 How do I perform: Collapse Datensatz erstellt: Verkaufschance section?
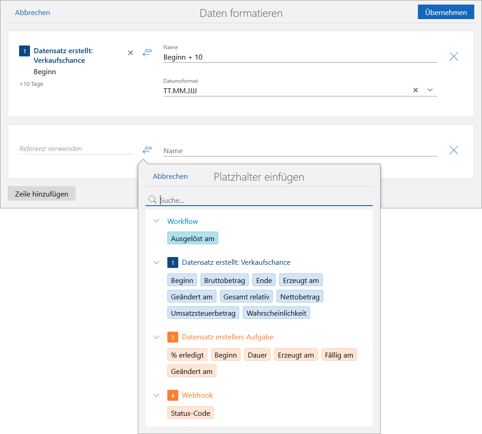click(x=156, y=262)
